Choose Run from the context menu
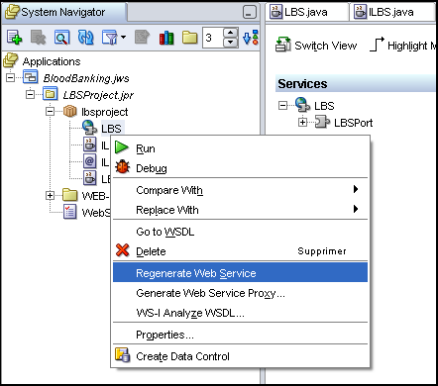Viewport: 438px width, 386px height. [240, 148]
